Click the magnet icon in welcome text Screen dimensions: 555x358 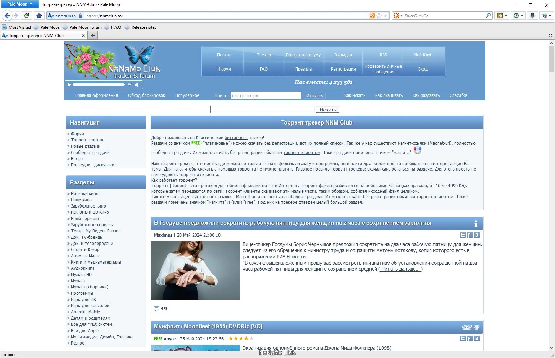[418, 150]
